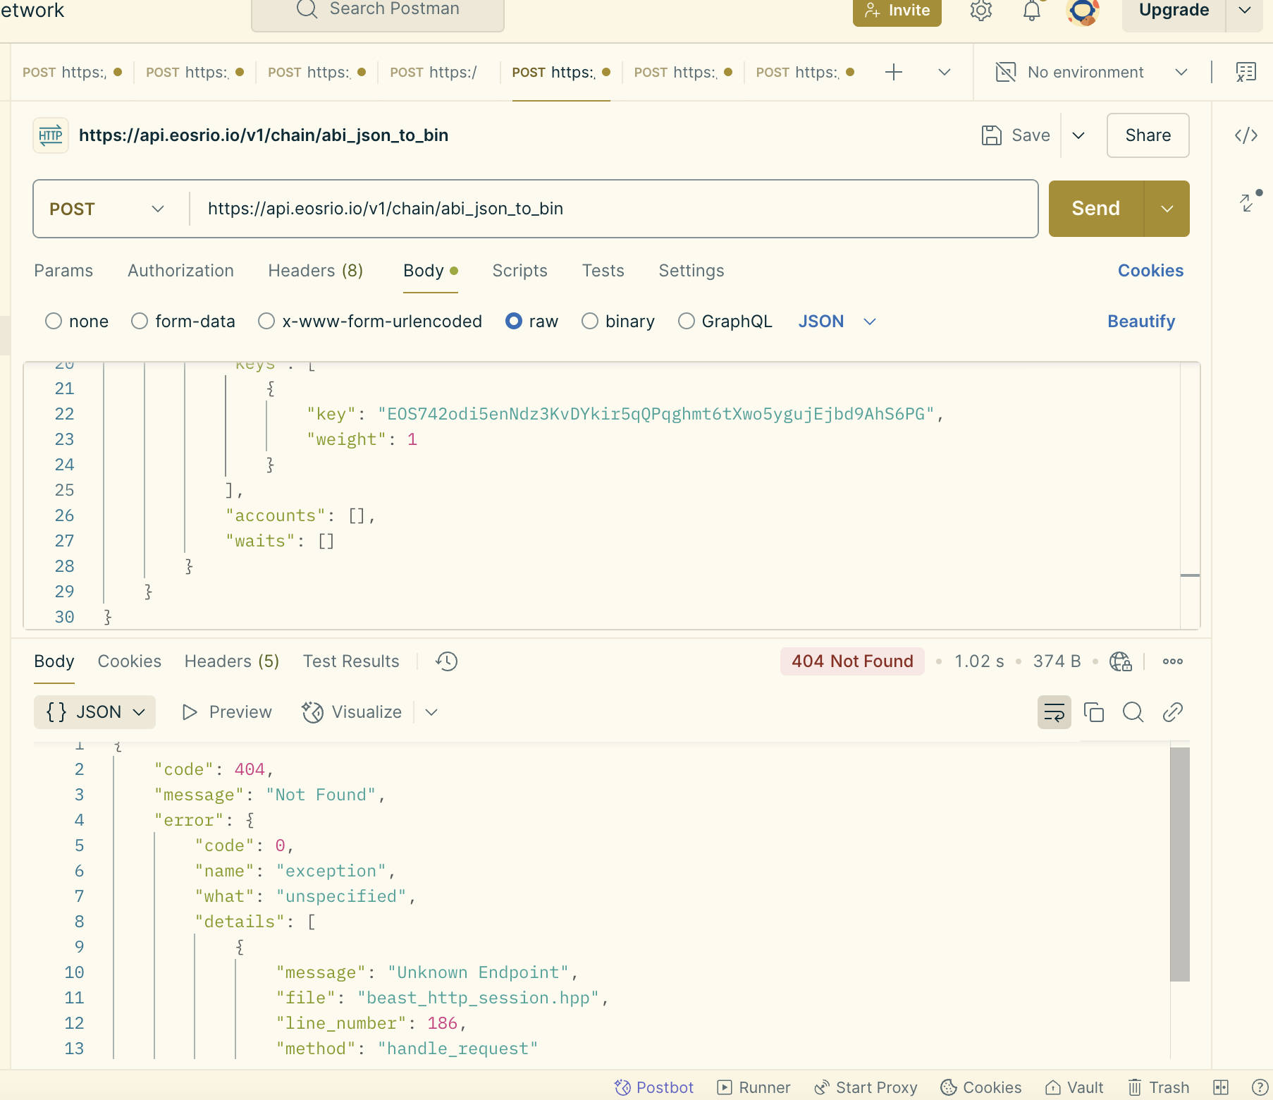Open Cookies from the status bar
1273x1100 pixels.
981,1087
